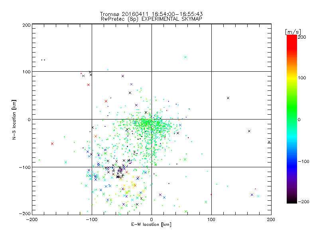Click the x-axis tick label '-100'
The width and height of the screenshot is (319, 239).
tap(92, 219)
